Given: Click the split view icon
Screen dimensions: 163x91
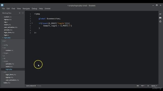Looking at the screenshot, I should (x=23, y=13).
